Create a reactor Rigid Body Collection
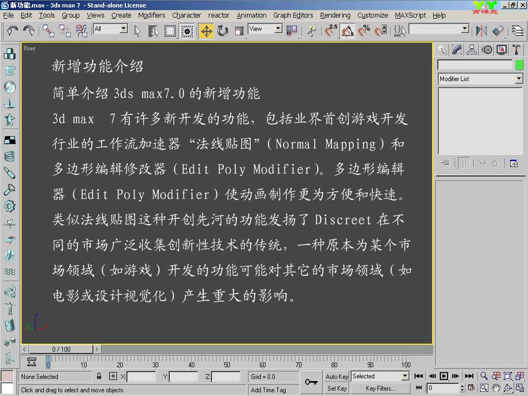The width and height of the screenshot is (528, 396). click(9, 54)
